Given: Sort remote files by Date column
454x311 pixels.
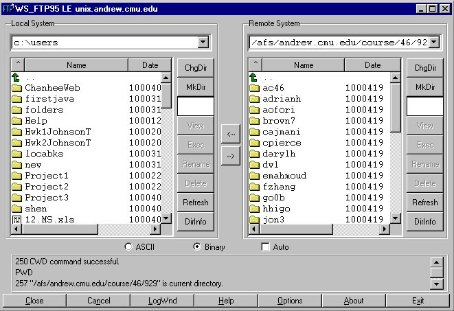Looking at the screenshot, I should pyautogui.click(x=373, y=65).
